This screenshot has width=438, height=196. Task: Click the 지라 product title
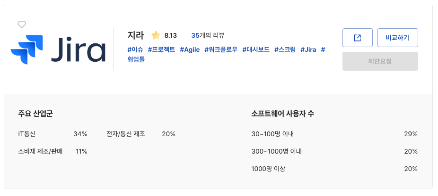136,35
